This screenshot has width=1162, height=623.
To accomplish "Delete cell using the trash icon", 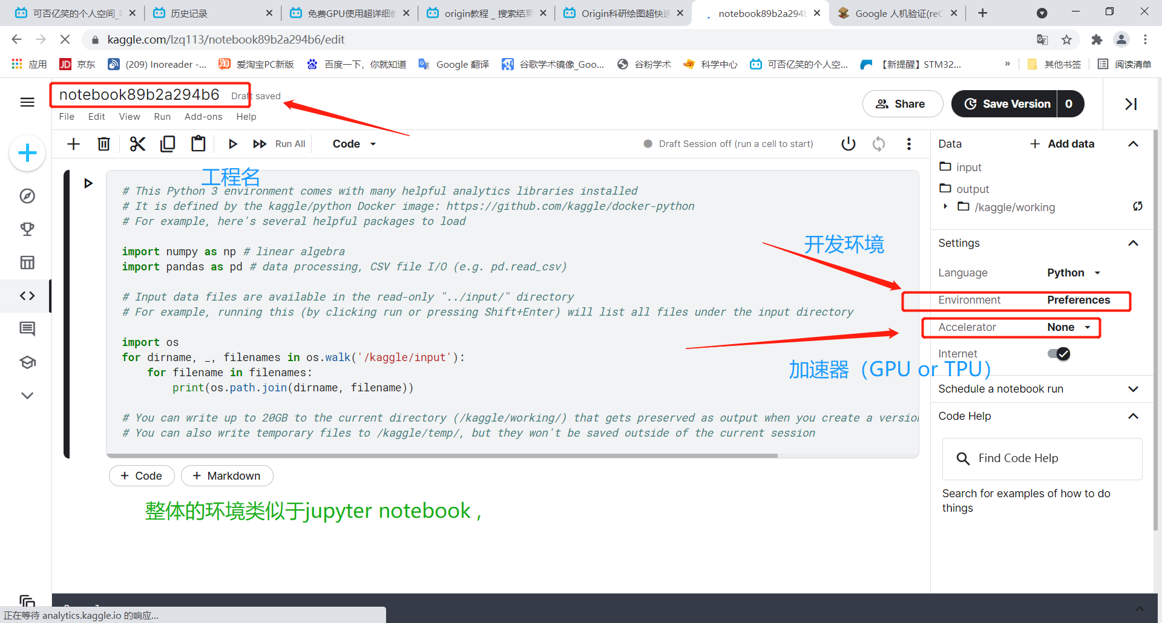I will coord(104,144).
